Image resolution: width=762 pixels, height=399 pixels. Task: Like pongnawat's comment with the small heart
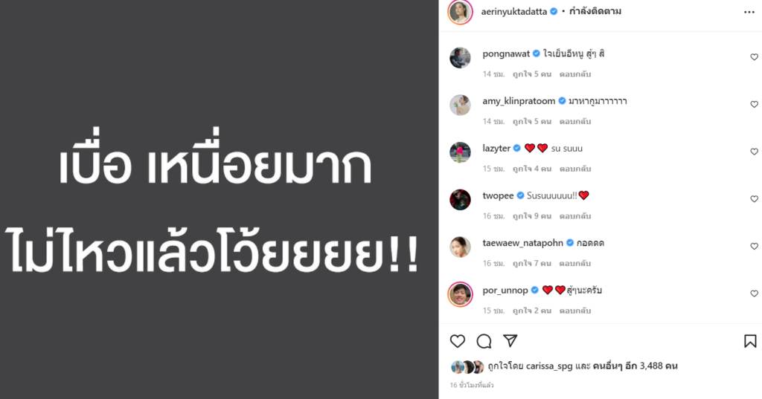click(755, 57)
